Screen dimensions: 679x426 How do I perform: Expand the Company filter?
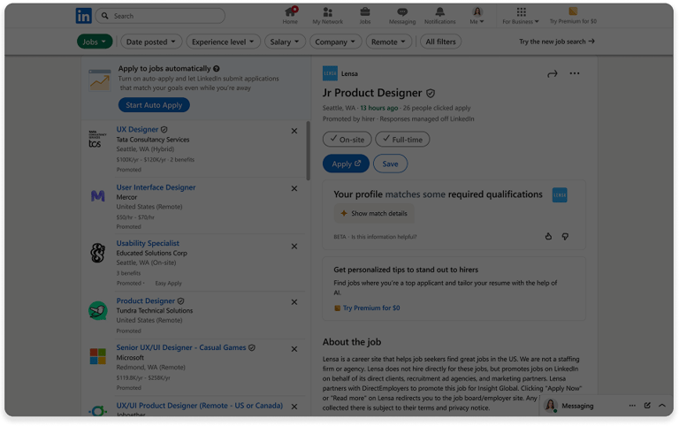[335, 42]
